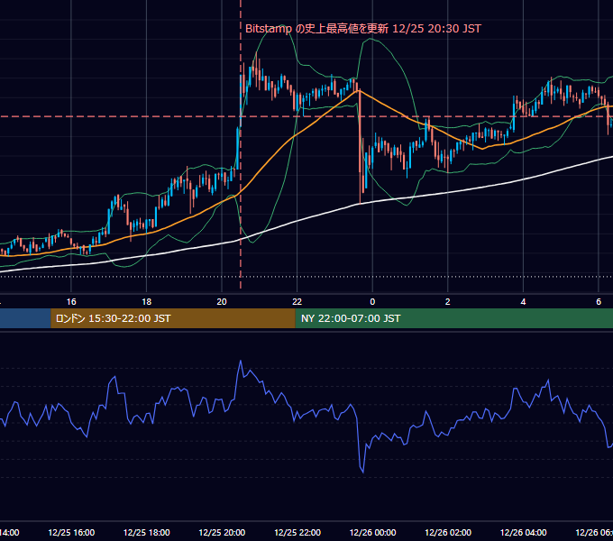The height and width of the screenshot is (541, 613).
Task: Click the 0 hour label on time axis
Action: [372, 302]
